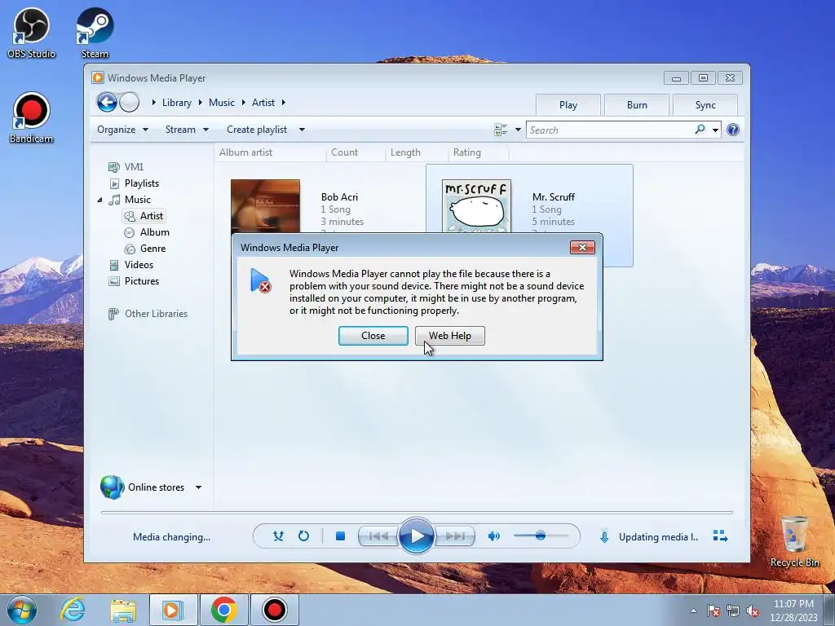
Task: Click the large Play button
Action: click(417, 536)
